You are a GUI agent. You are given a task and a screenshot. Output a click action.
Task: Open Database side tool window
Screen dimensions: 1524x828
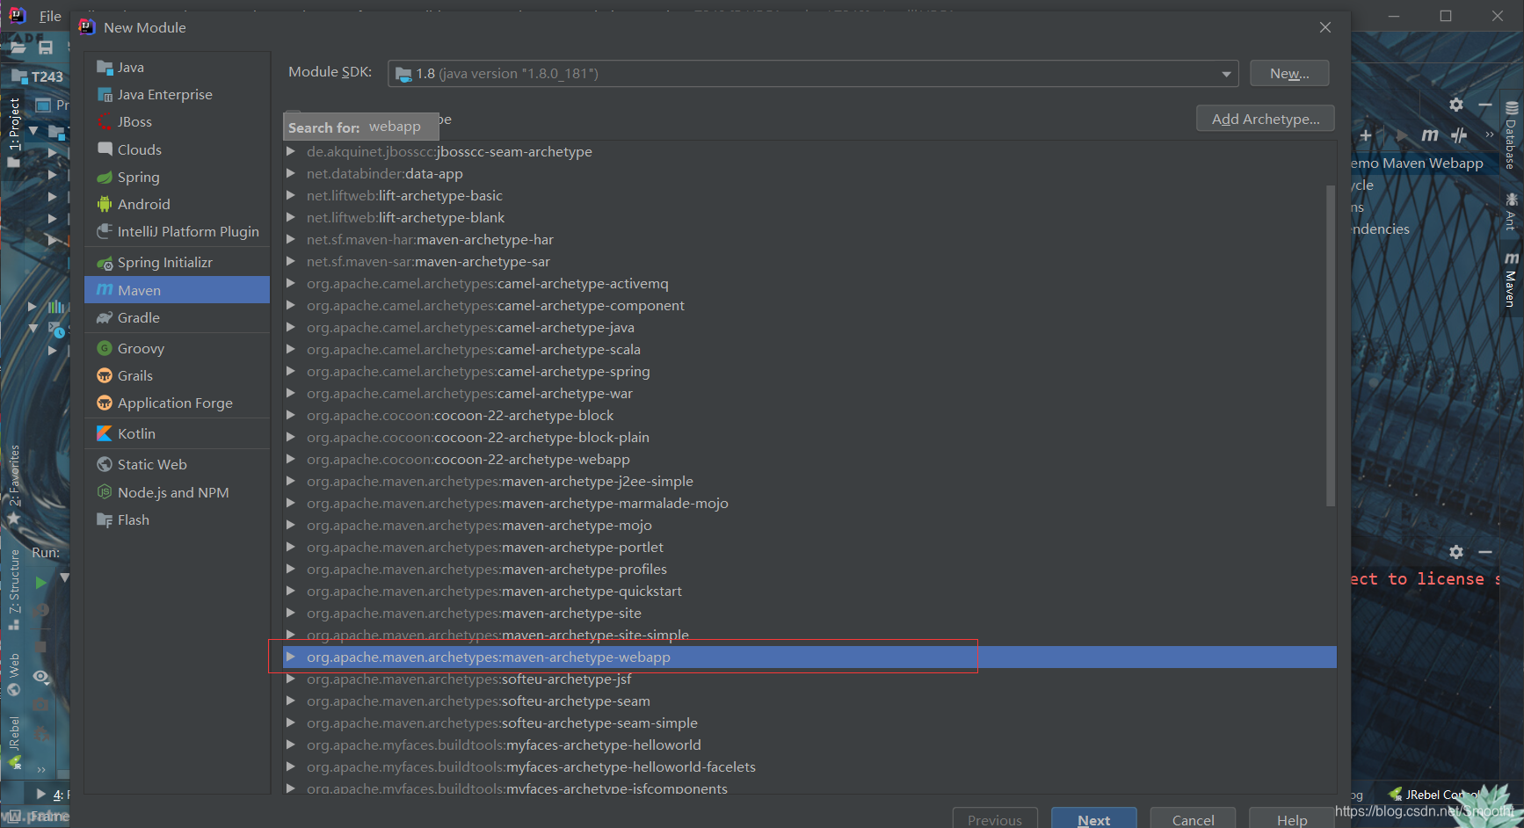(1511, 135)
